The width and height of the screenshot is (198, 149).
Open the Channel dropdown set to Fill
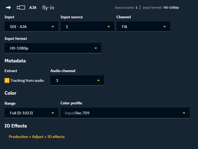point(143,27)
